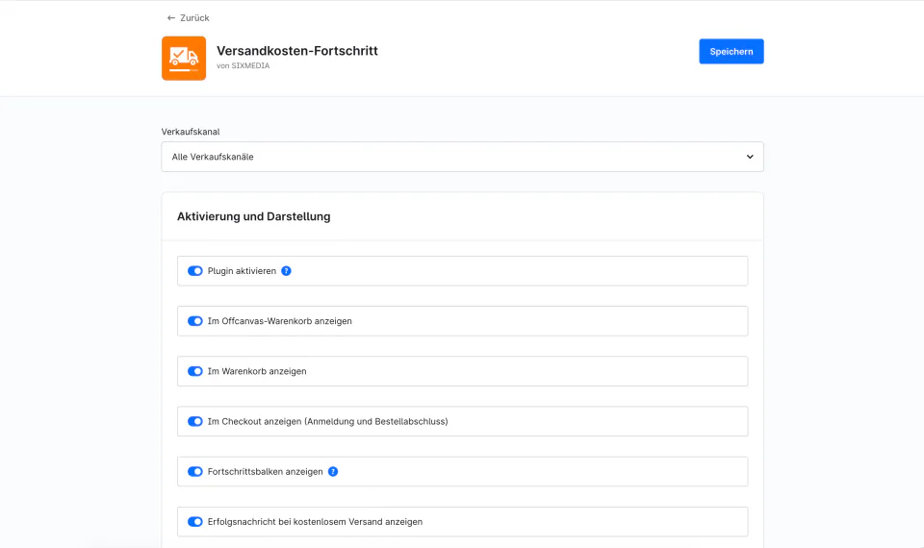
Task: Toggle Erfolgsnachricht bei kostenlosem Versand anzeigen
Action: point(195,521)
